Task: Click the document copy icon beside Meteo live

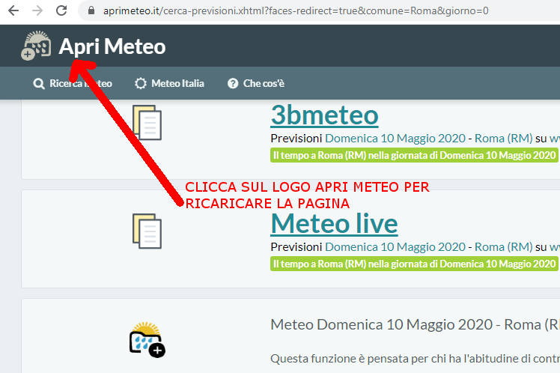Action: tap(147, 231)
